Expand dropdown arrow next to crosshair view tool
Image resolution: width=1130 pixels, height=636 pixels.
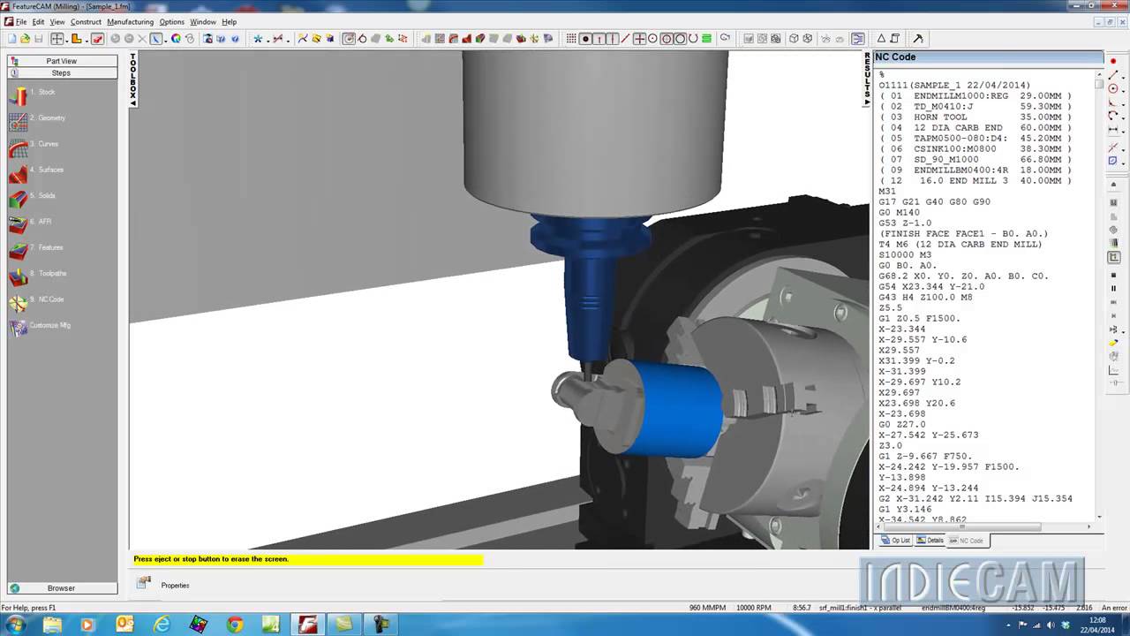pos(66,39)
